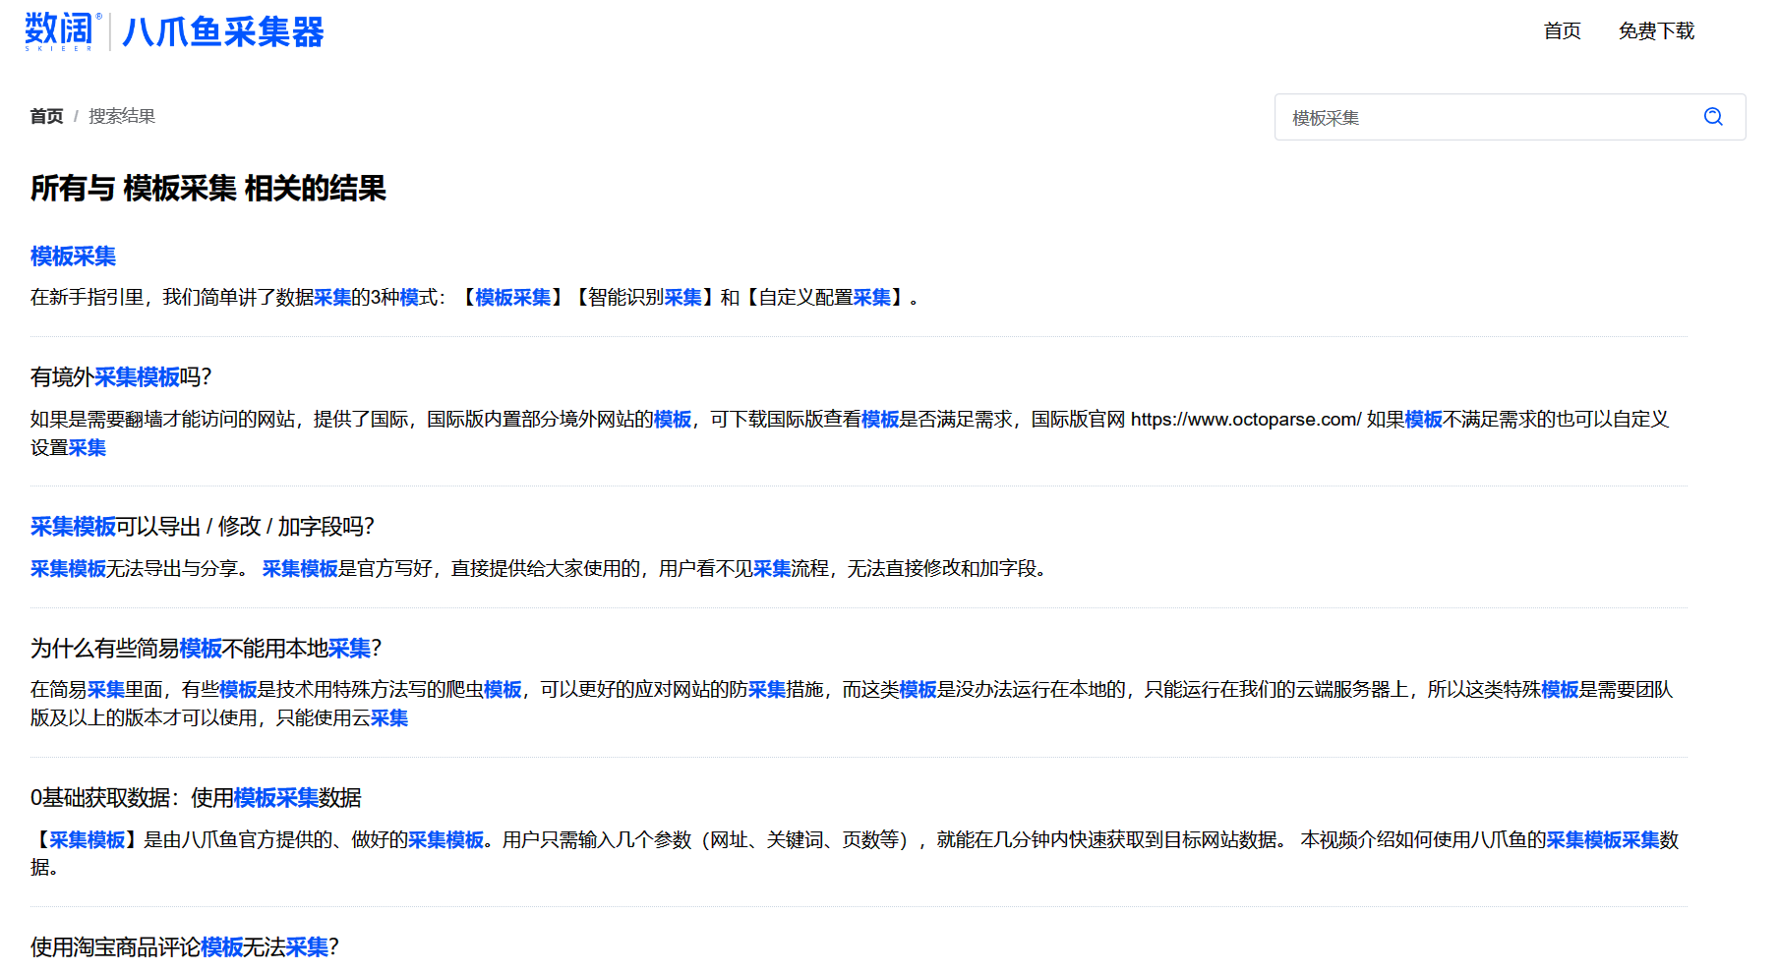Open result 为什么有些简易模板不能用本地采集?
The width and height of the screenshot is (1778, 972).
click(x=206, y=649)
